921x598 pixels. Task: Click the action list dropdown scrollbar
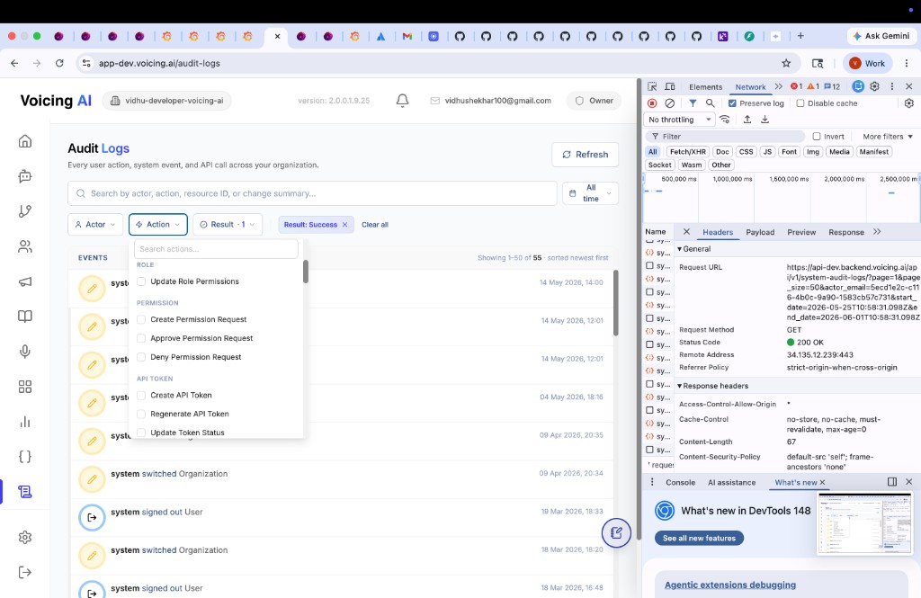point(306,272)
